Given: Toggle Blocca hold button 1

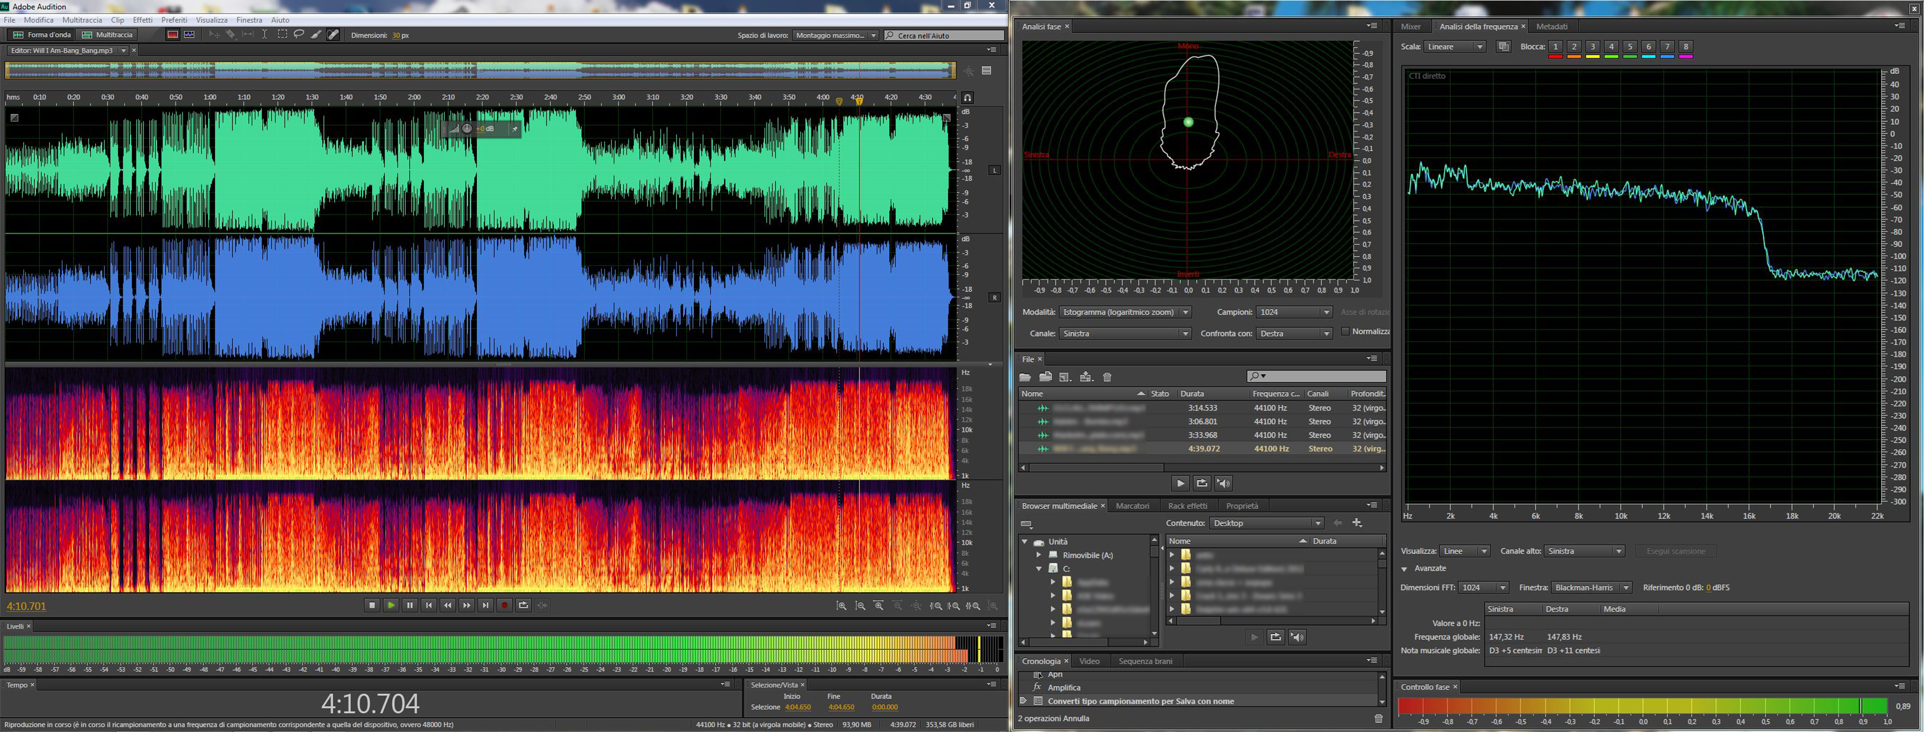Looking at the screenshot, I should point(1555,46).
